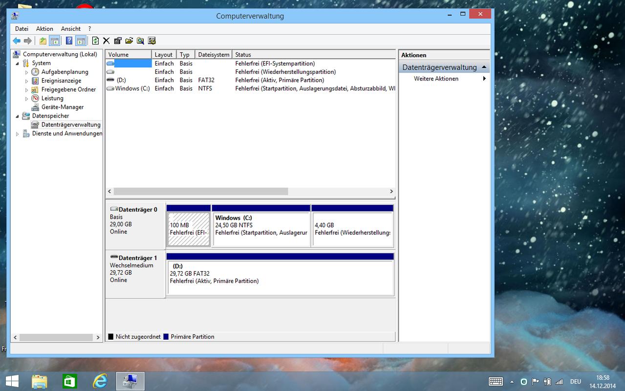Toggle the console tree pane icon
Image resolution: width=625 pixels, height=391 pixels.
point(55,41)
